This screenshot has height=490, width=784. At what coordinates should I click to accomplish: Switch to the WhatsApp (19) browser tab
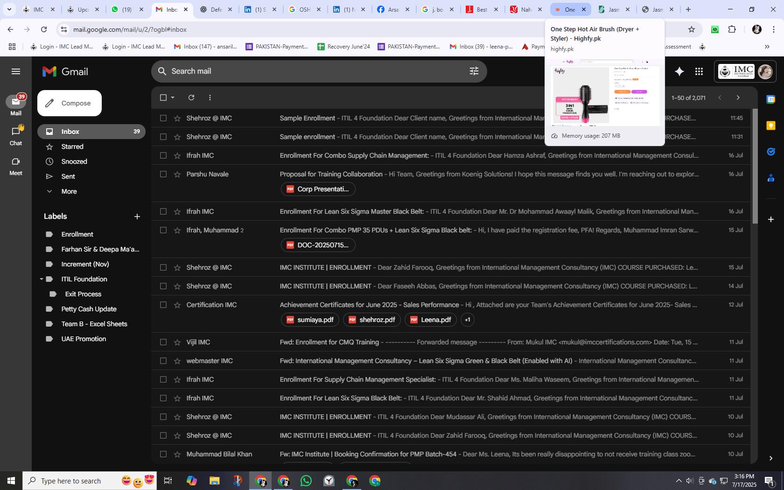[127, 9]
